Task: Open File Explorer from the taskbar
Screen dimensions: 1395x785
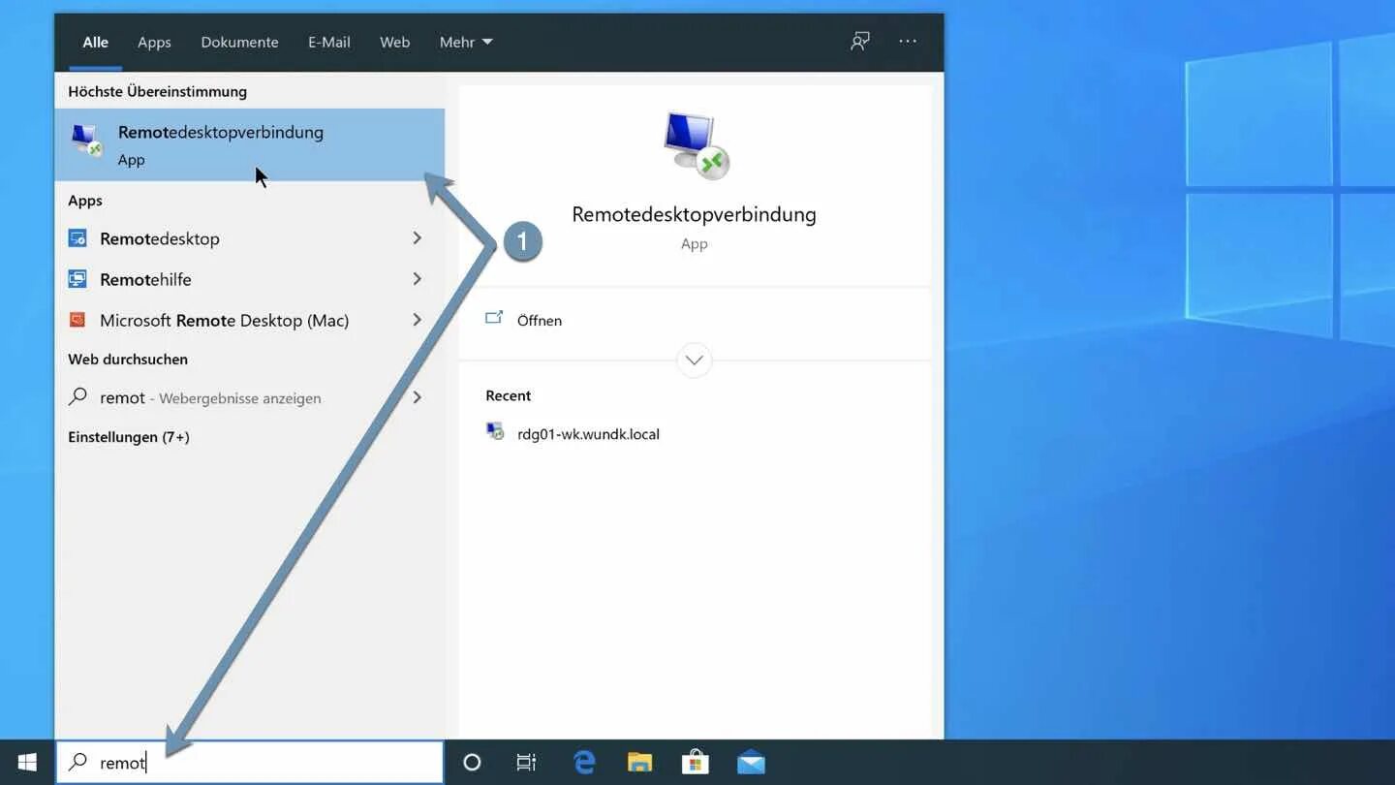Action: point(639,763)
